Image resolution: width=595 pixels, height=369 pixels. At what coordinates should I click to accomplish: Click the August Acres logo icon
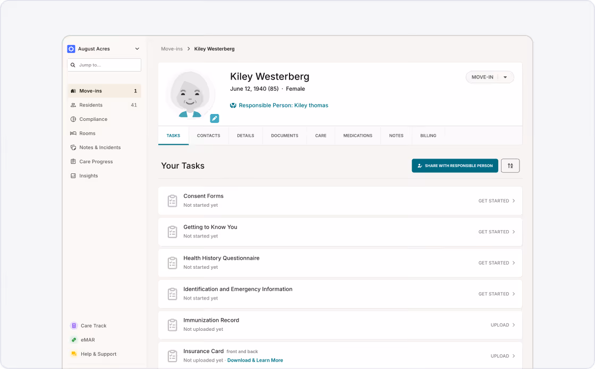click(71, 49)
